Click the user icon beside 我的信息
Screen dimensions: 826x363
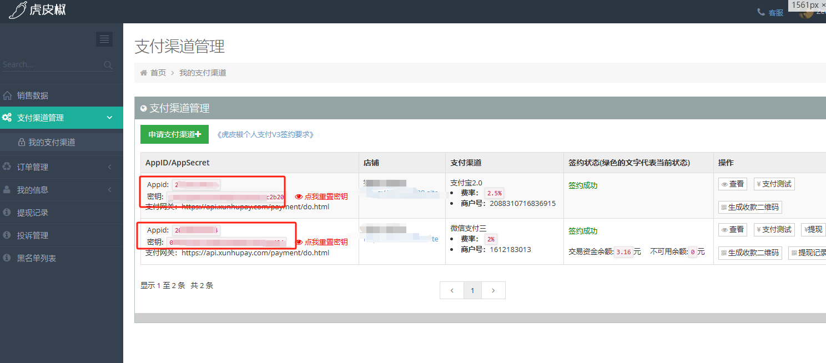click(7, 190)
